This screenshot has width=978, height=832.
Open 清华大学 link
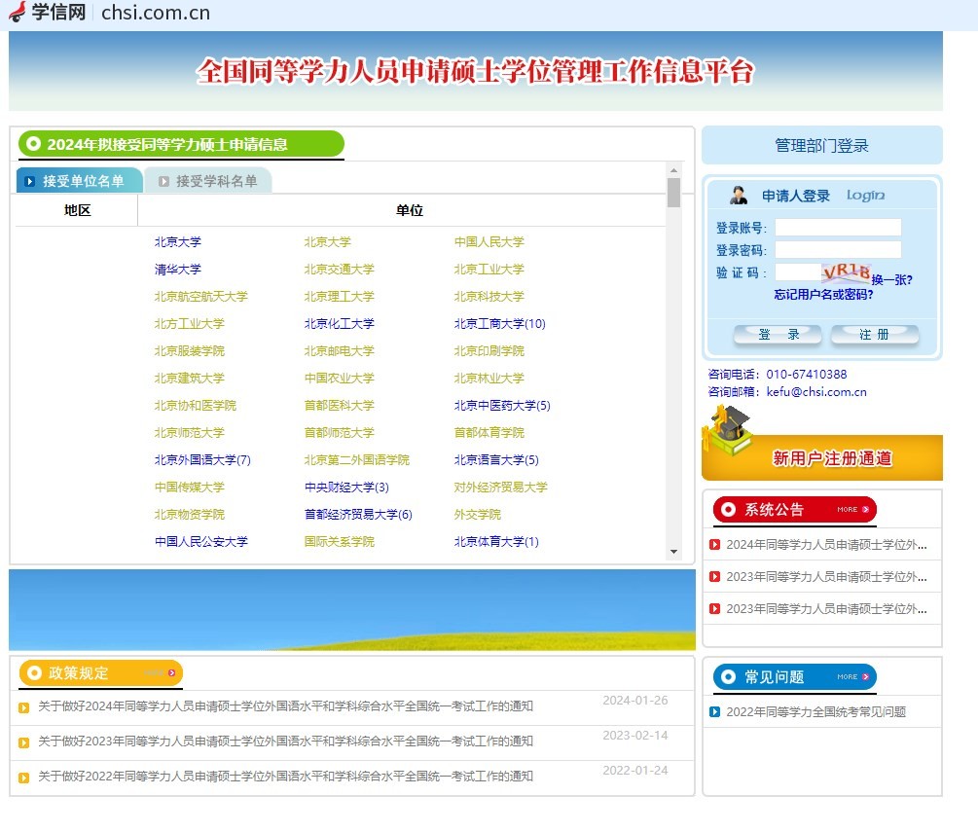coord(178,269)
